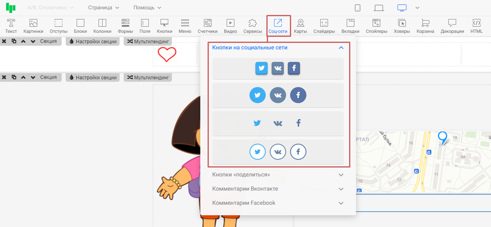Open the Страница menu

point(103,8)
